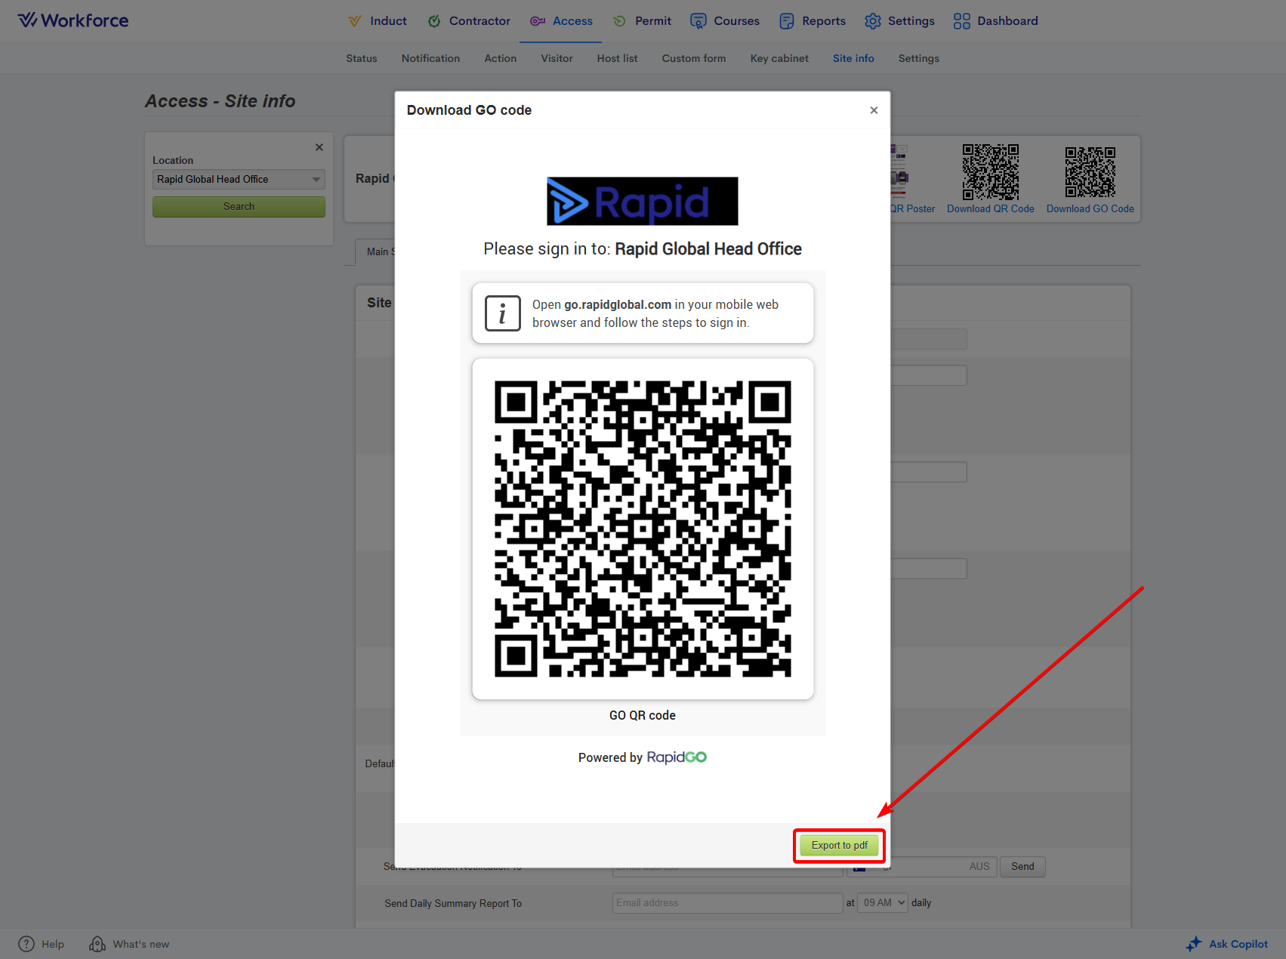Open the Reports module

click(x=813, y=21)
